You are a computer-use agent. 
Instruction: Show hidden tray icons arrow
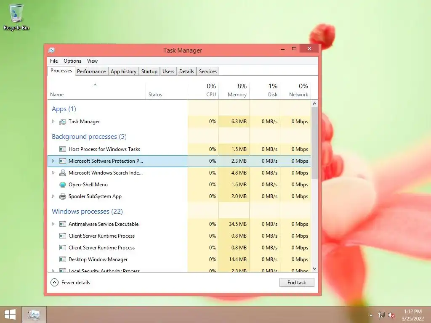[x=371, y=315]
